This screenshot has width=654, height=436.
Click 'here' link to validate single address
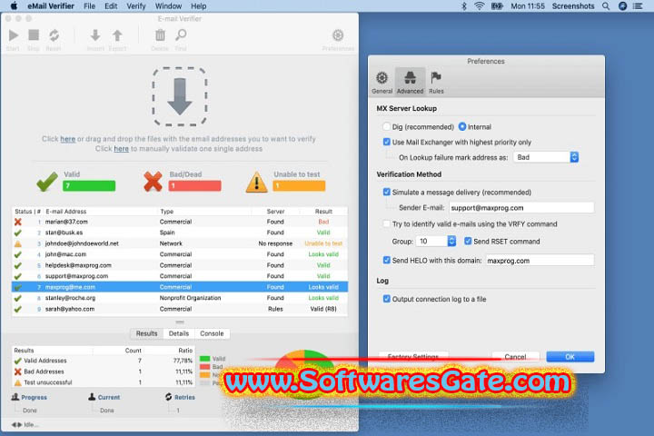[122, 149]
